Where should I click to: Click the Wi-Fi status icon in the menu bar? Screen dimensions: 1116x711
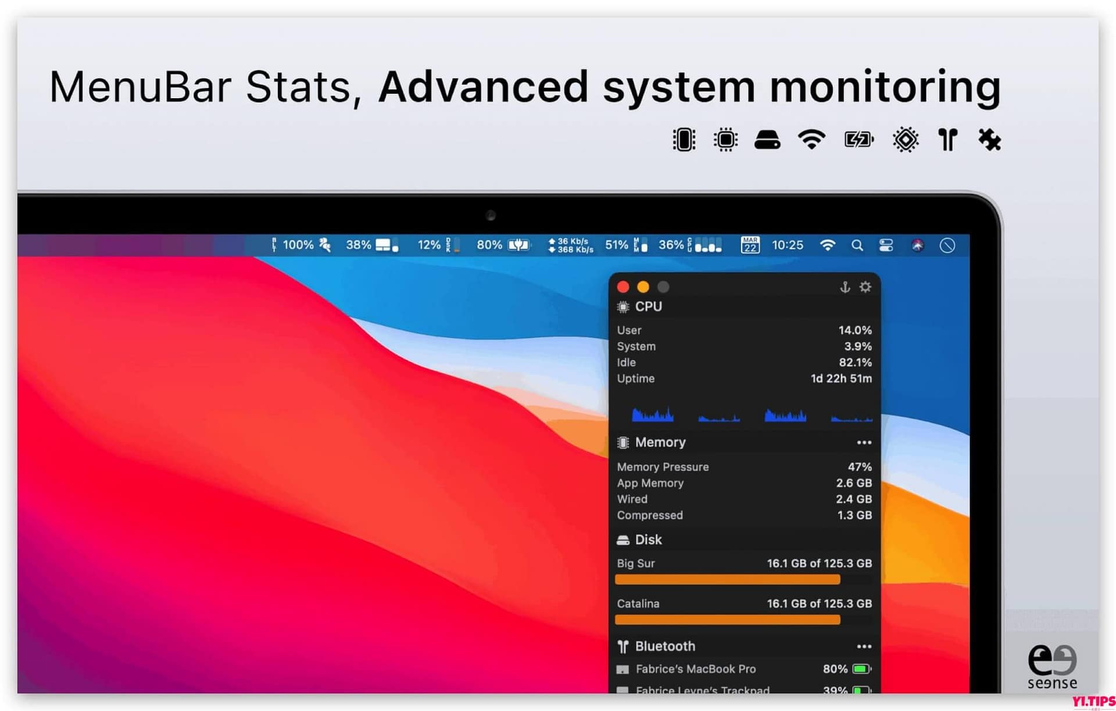[828, 245]
